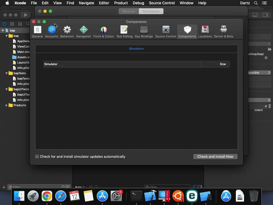Toggle the debug area panel button
Screen dimensions: 273x205
[255, 15]
